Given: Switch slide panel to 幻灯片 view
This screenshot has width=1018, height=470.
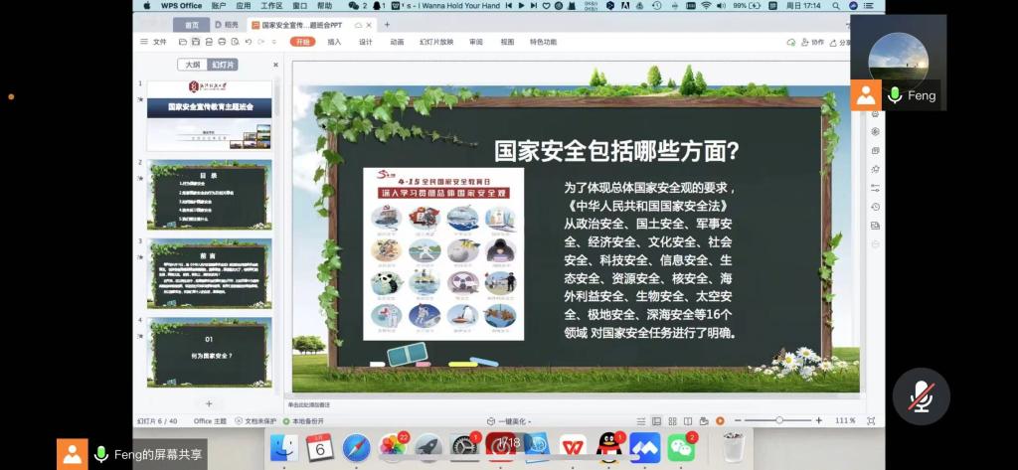Looking at the screenshot, I should [224, 65].
